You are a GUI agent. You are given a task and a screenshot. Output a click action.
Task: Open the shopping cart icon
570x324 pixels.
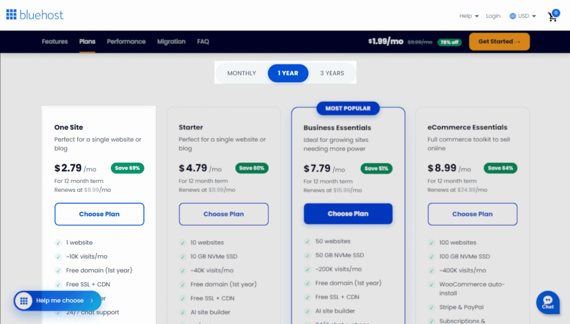pos(553,17)
